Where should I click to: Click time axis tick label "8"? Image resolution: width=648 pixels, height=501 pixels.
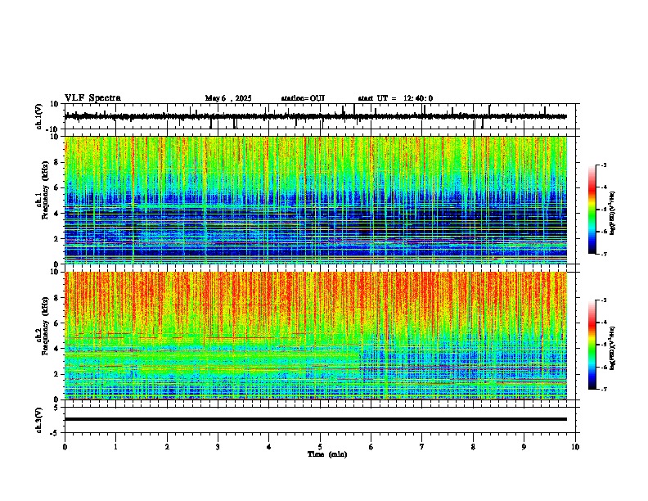[x=473, y=447]
